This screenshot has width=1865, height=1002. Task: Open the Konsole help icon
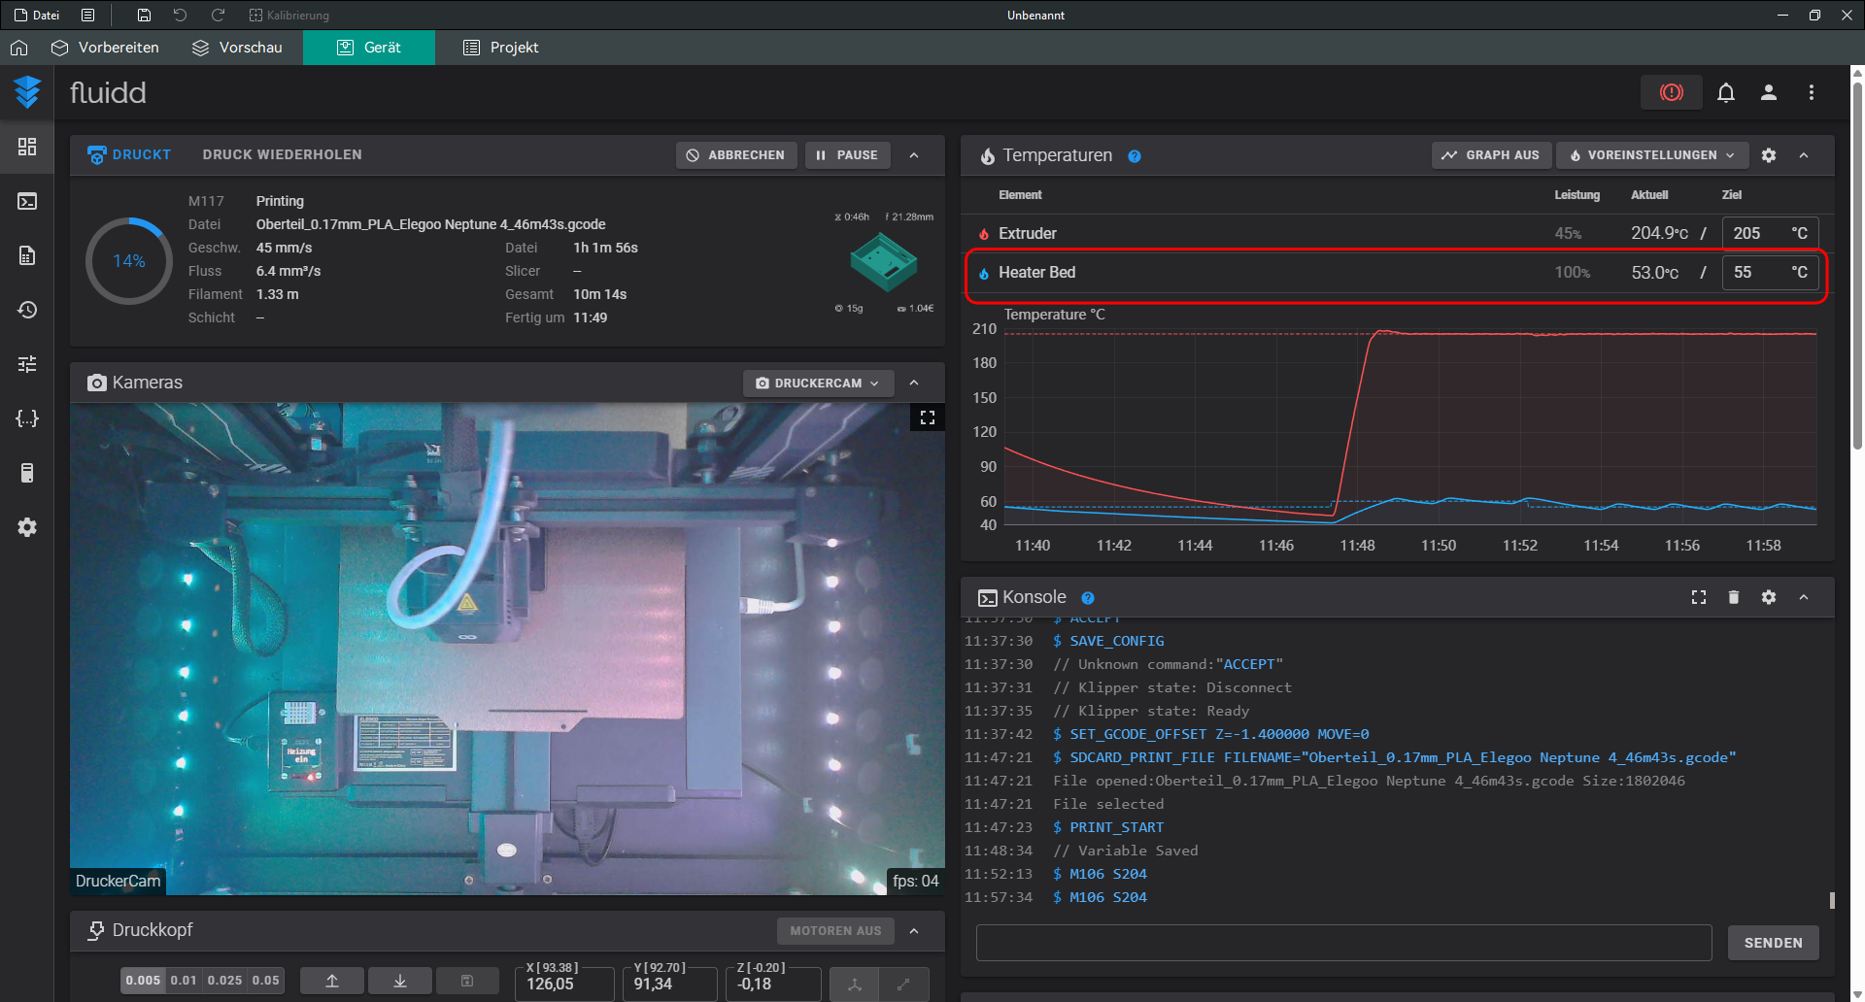point(1088,598)
